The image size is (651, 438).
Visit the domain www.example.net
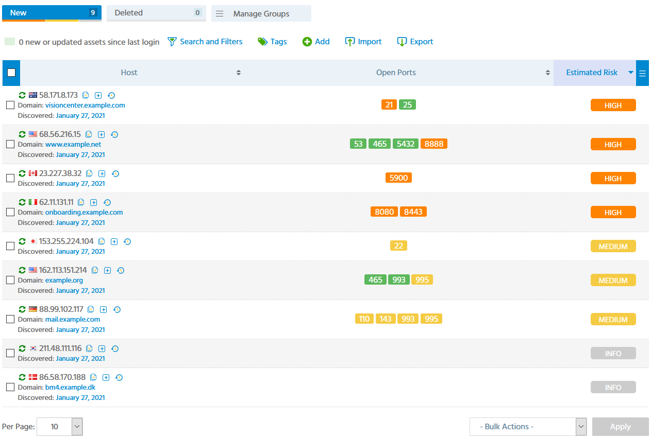click(73, 144)
